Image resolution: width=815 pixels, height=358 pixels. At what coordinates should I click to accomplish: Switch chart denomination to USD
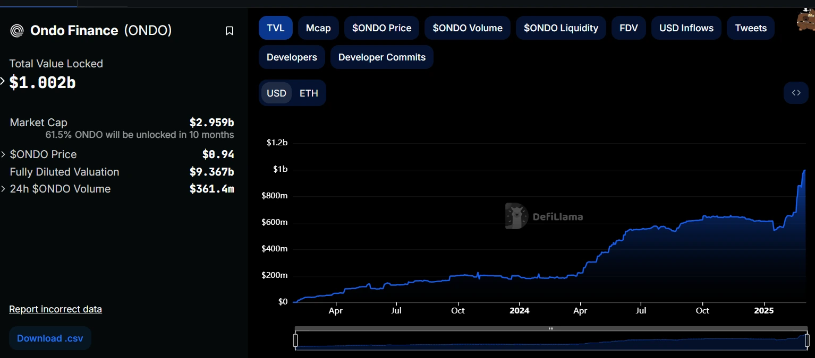pyautogui.click(x=276, y=93)
